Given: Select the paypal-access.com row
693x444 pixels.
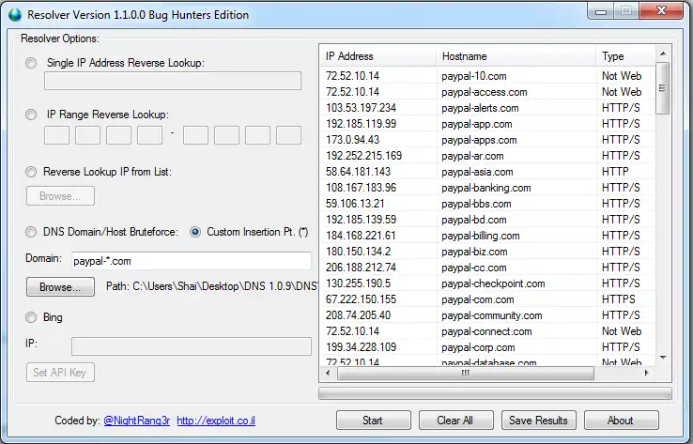Looking at the screenshot, I should (x=487, y=92).
